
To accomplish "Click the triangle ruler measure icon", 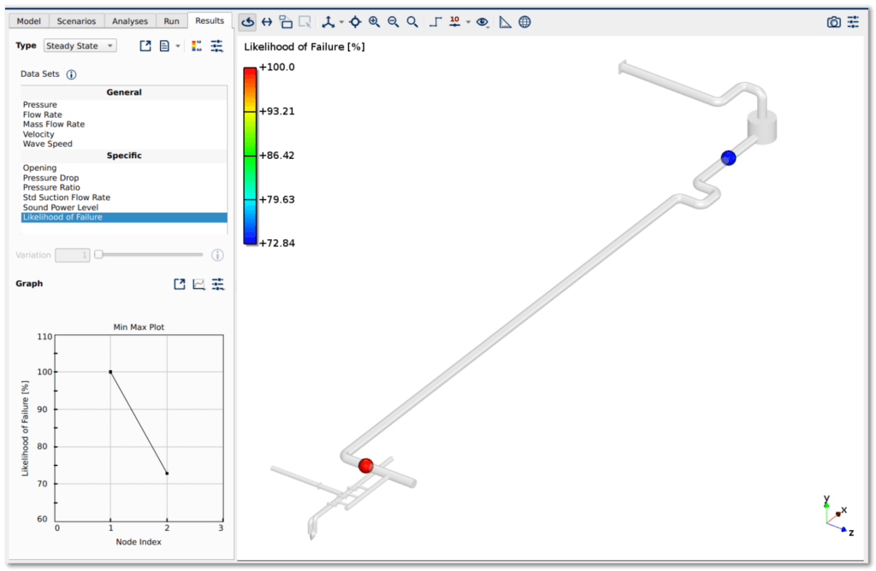I will (x=505, y=22).
